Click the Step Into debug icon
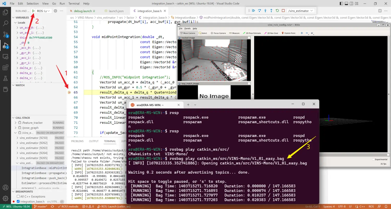 265,11
